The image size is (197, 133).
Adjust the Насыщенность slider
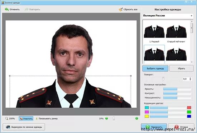[177, 98]
